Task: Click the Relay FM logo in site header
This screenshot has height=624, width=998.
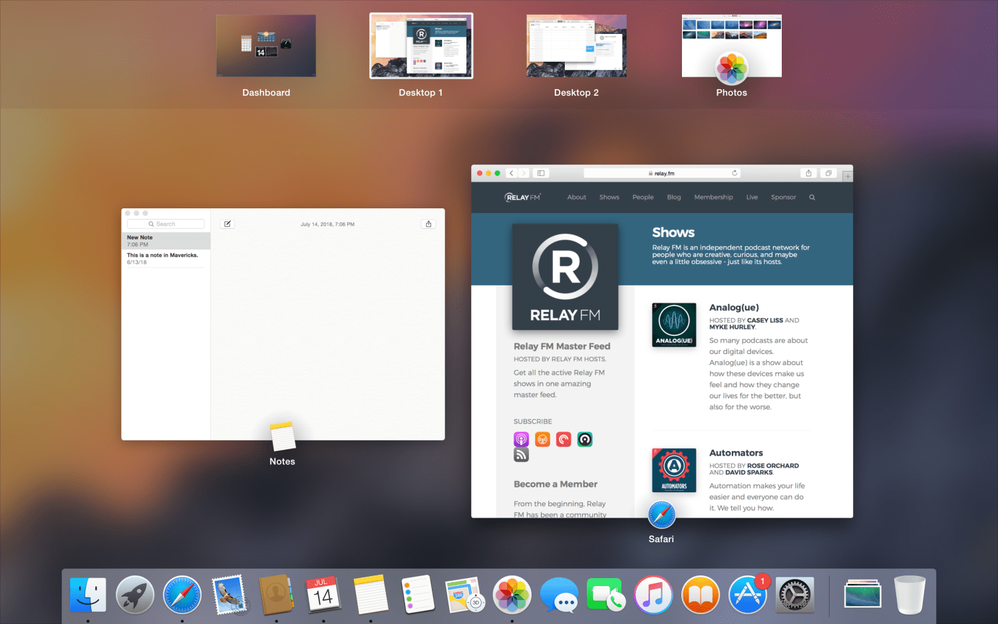Action: pyautogui.click(x=523, y=197)
